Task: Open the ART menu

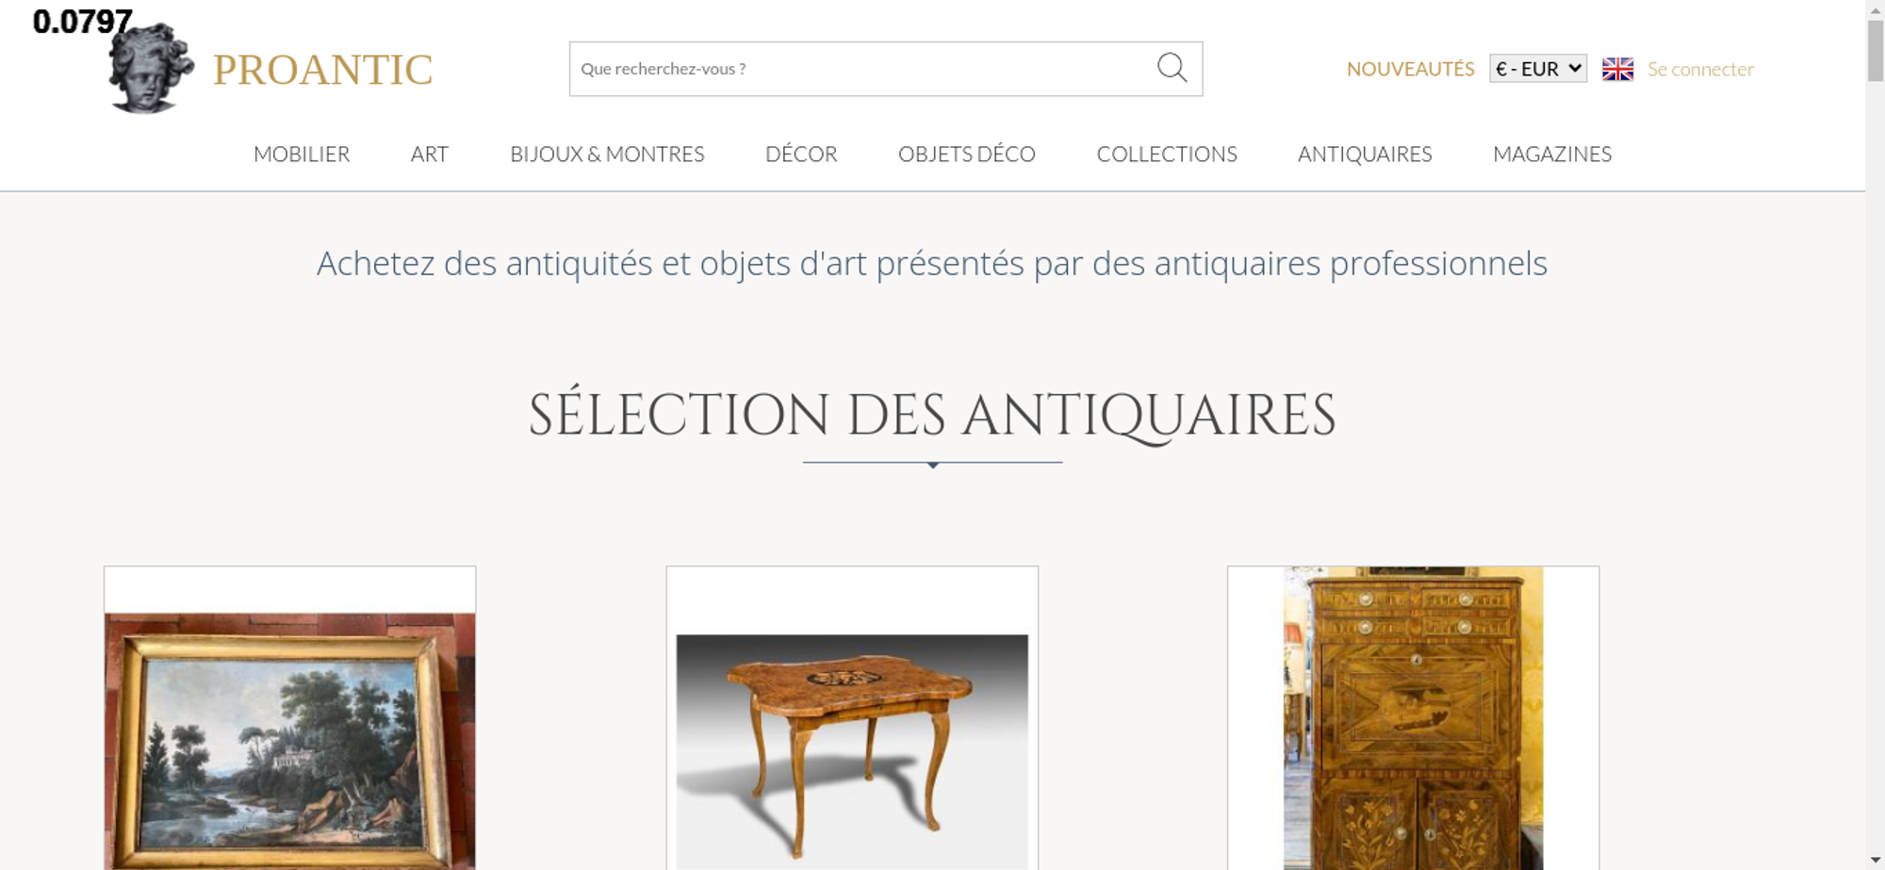Action: (x=430, y=154)
